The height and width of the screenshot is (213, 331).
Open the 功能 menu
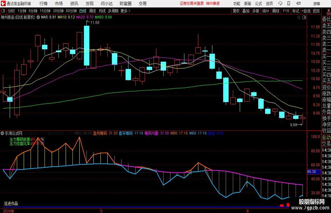coord(237,3)
